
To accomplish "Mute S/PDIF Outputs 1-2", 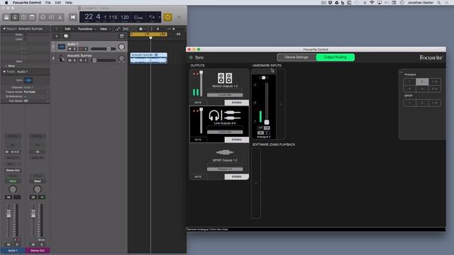I will [x=198, y=176].
